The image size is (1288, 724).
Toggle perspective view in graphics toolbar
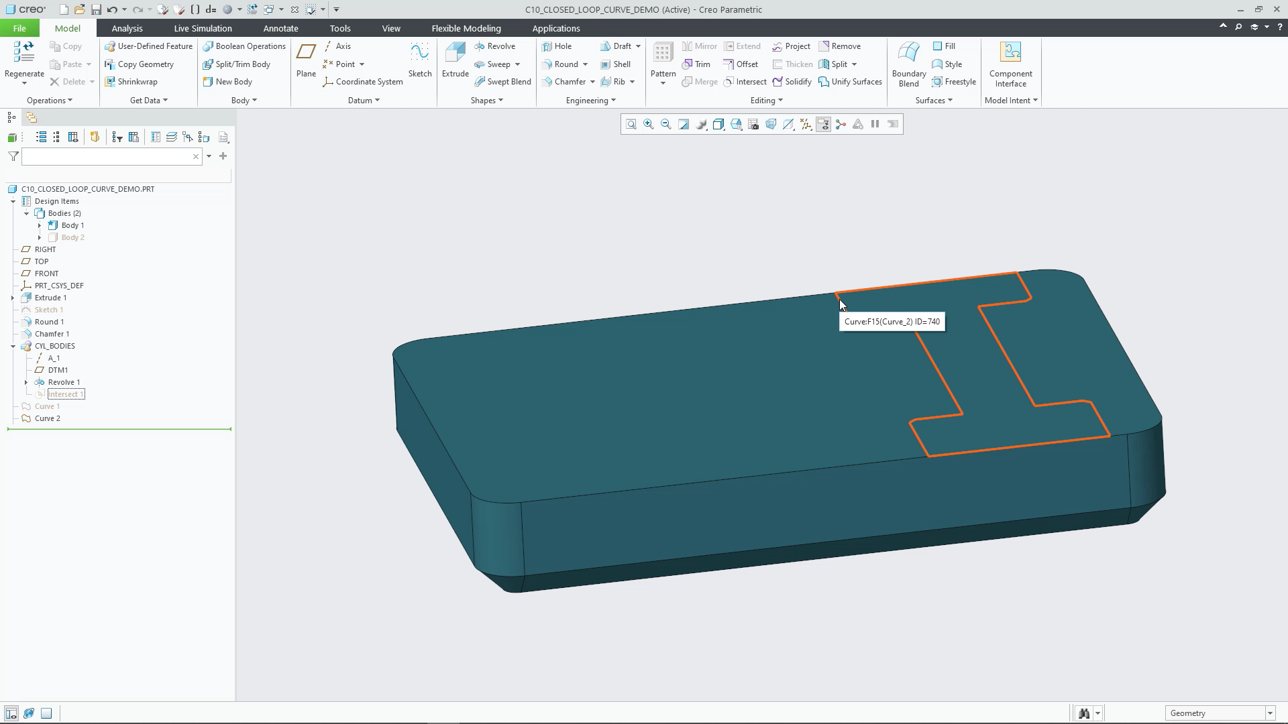(x=771, y=124)
